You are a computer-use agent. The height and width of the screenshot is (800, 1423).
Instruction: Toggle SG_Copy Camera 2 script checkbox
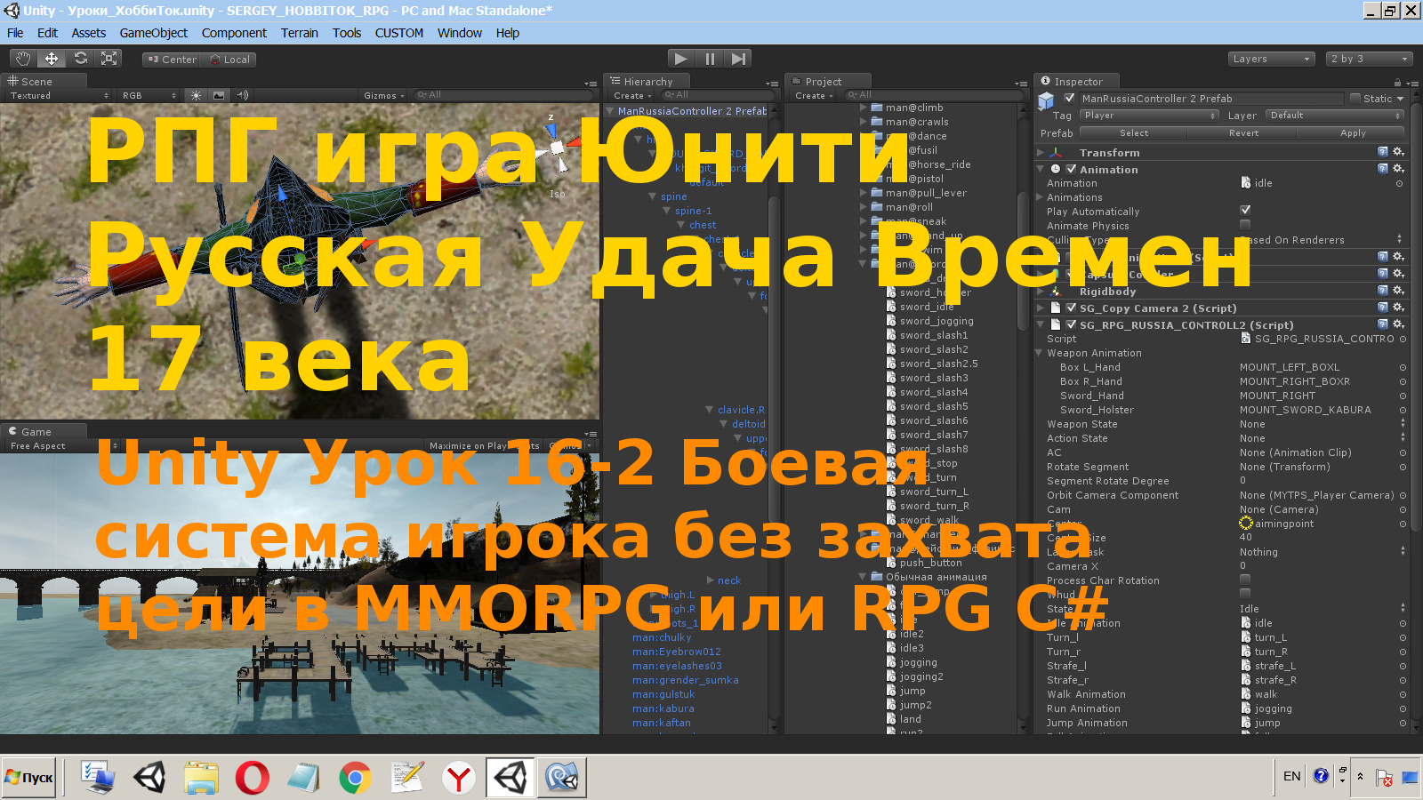pos(1072,308)
